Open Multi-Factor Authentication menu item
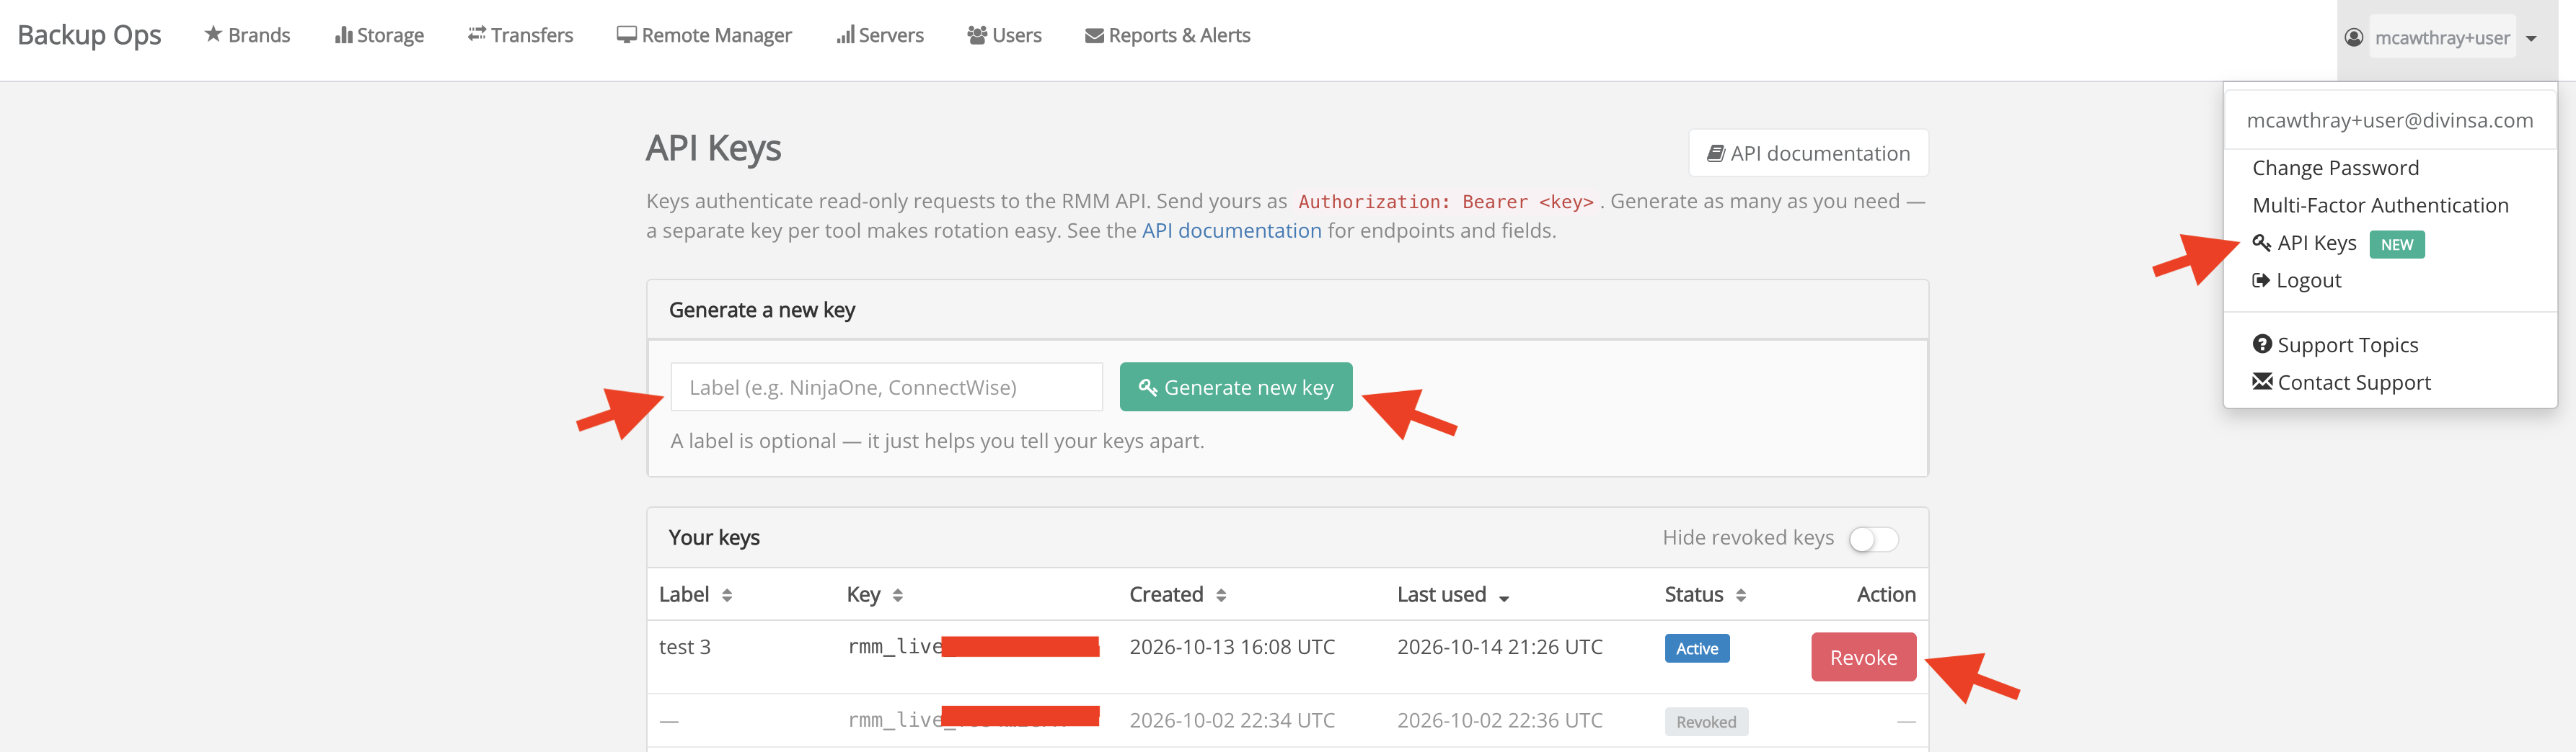Viewport: 2576px width, 752px height. click(2380, 206)
